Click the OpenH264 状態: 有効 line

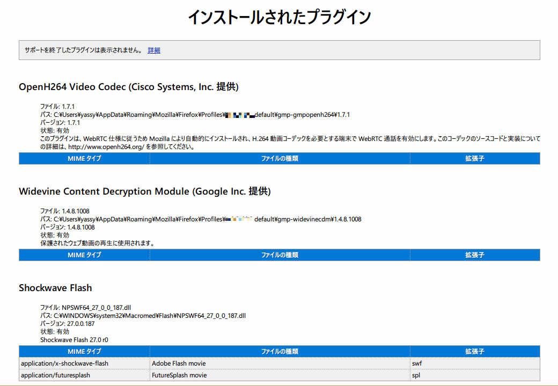point(55,130)
